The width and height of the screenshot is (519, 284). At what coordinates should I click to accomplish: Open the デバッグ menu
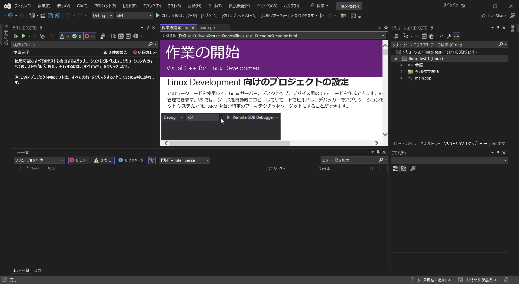[152, 6]
